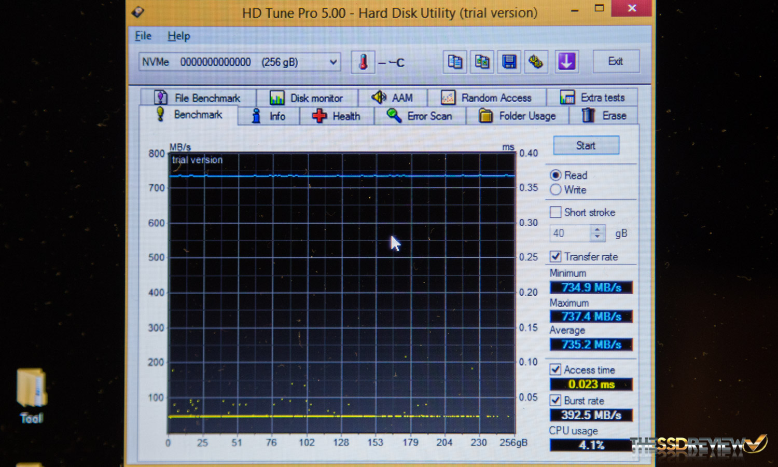Click the copy screenshot to clipboard icon

[x=482, y=62]
